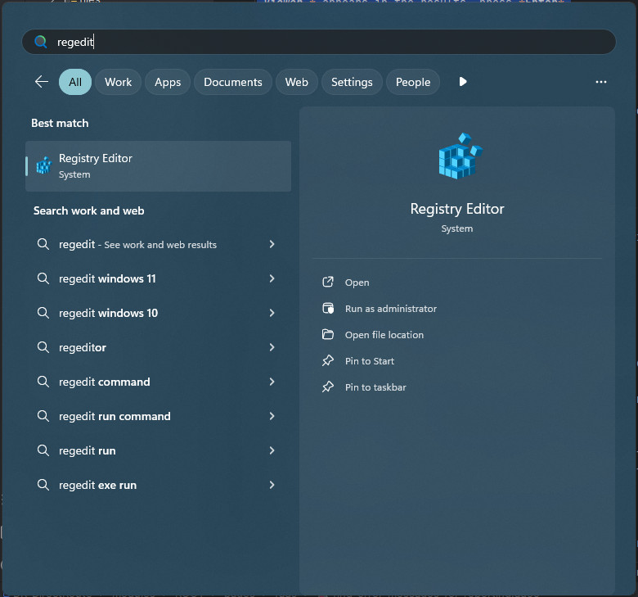The height and width of the screenshot is (597, 638).
Task: Click 'regedit windows 10' suggestion text
Action: [x=108, y=313]
